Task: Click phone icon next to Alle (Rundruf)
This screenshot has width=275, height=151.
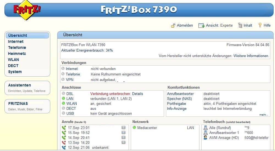Action: 205,128
